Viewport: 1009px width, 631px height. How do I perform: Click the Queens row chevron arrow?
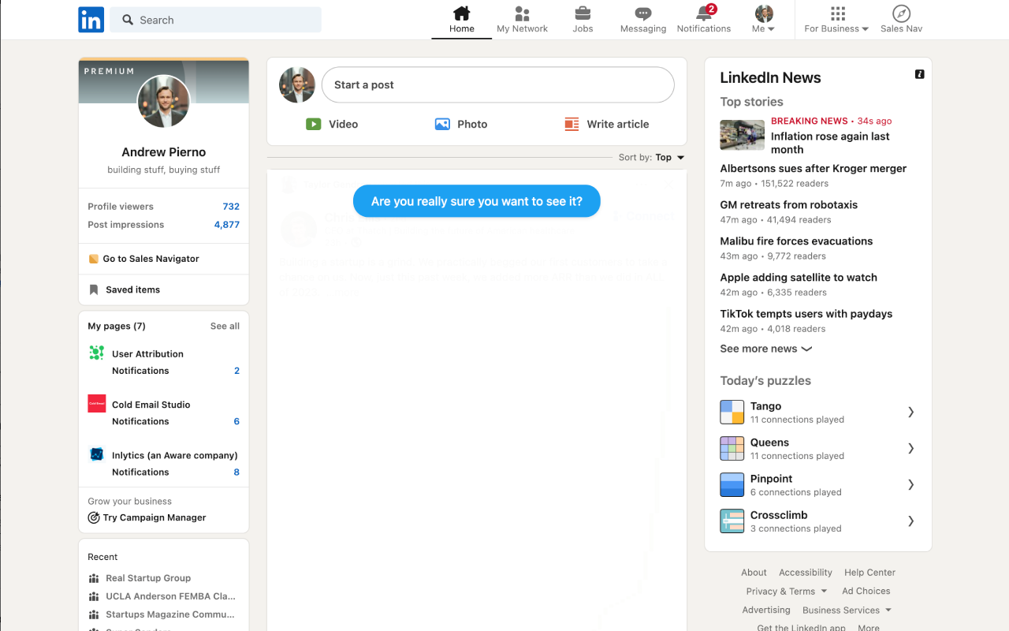(911, 448)
